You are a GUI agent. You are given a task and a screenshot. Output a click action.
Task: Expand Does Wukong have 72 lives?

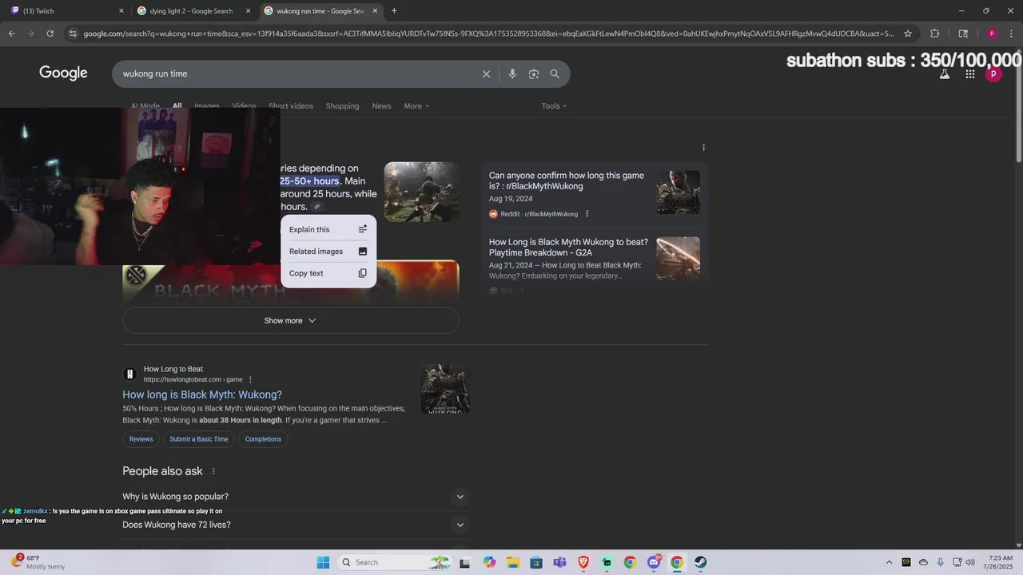(296, 525)
